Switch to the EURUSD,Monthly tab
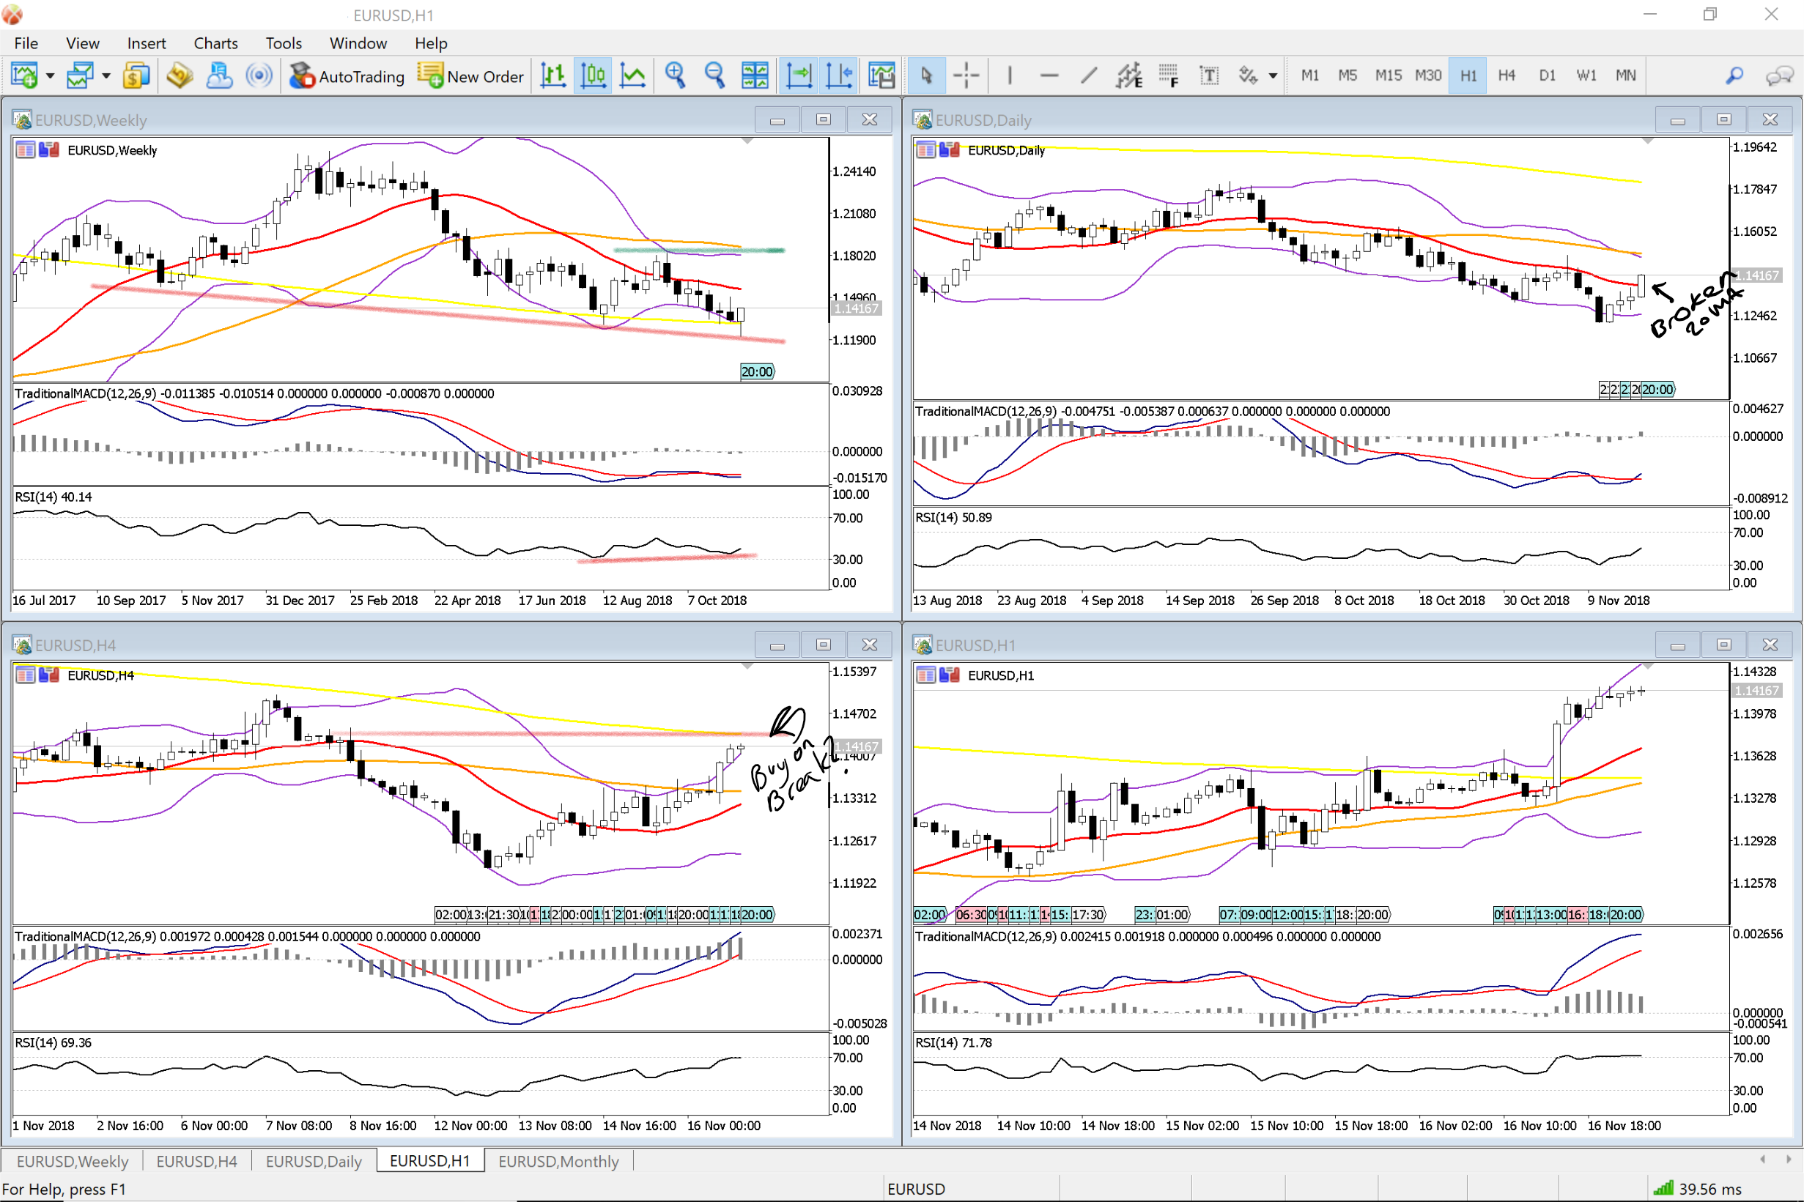The height and width of the screenshot is (1202, 1804). pyautogui.click(x=558, y=1160)
